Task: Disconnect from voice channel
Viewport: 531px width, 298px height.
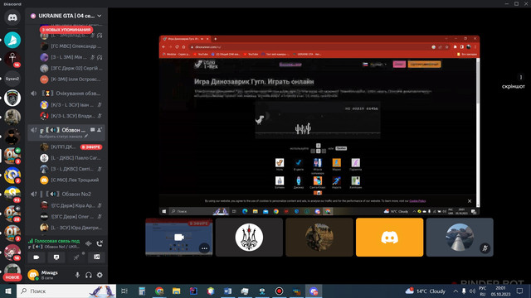Action: click(x=100, y=243)
